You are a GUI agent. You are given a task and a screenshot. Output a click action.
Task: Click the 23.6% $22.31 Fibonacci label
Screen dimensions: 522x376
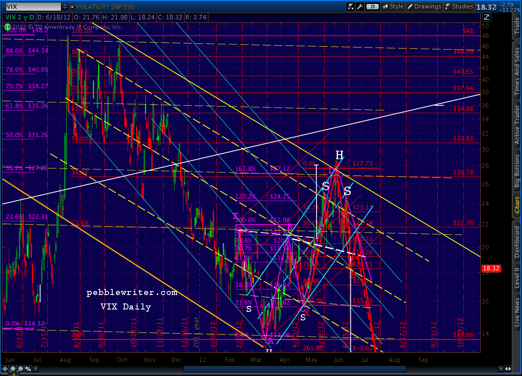coord(27,217)
